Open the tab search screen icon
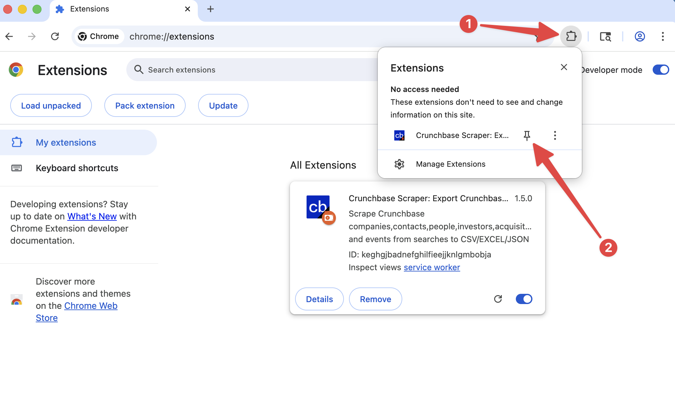Viewport: 675px width, 412px height. (x=605, y=36)
